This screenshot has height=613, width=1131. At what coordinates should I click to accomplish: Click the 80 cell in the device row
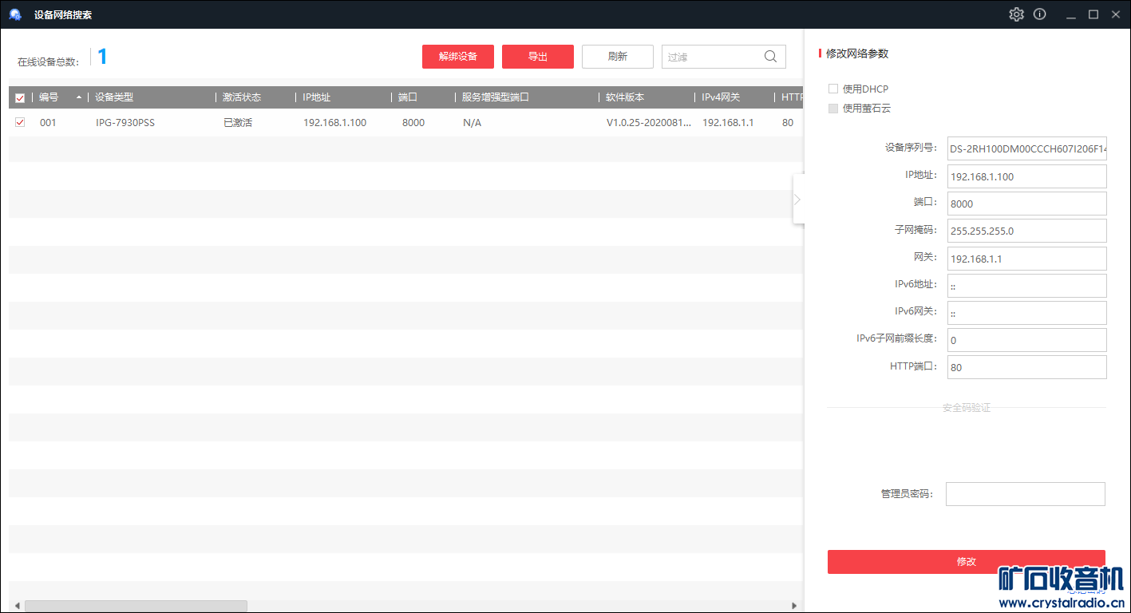pos(788,123)
